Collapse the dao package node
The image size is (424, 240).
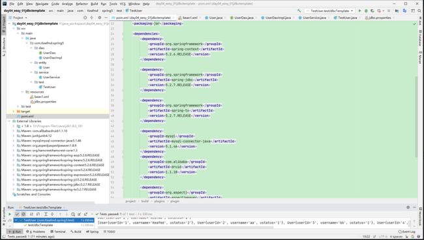point(31,48)
